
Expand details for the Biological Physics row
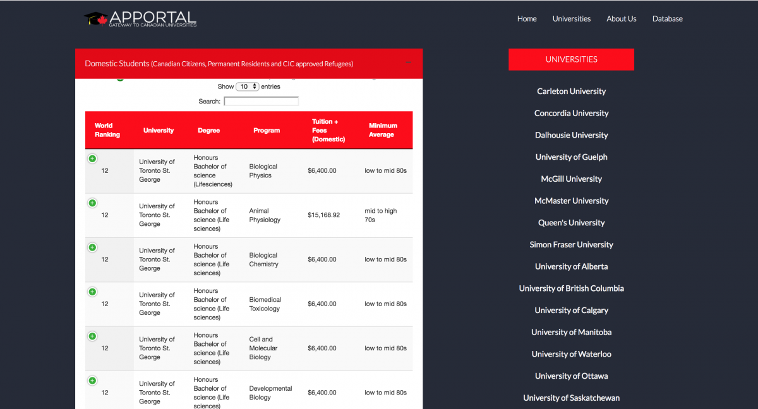pyautogui.click(x=92, y=158)
